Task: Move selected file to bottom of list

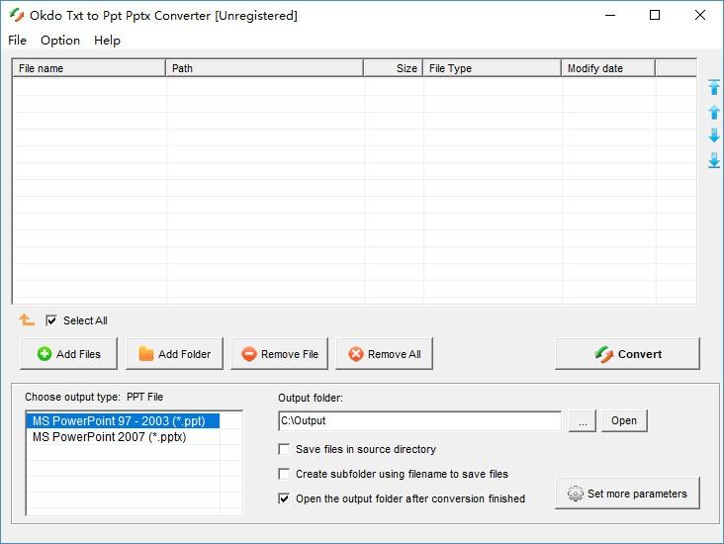Action: pyautogui.click(x=714, y=160)
